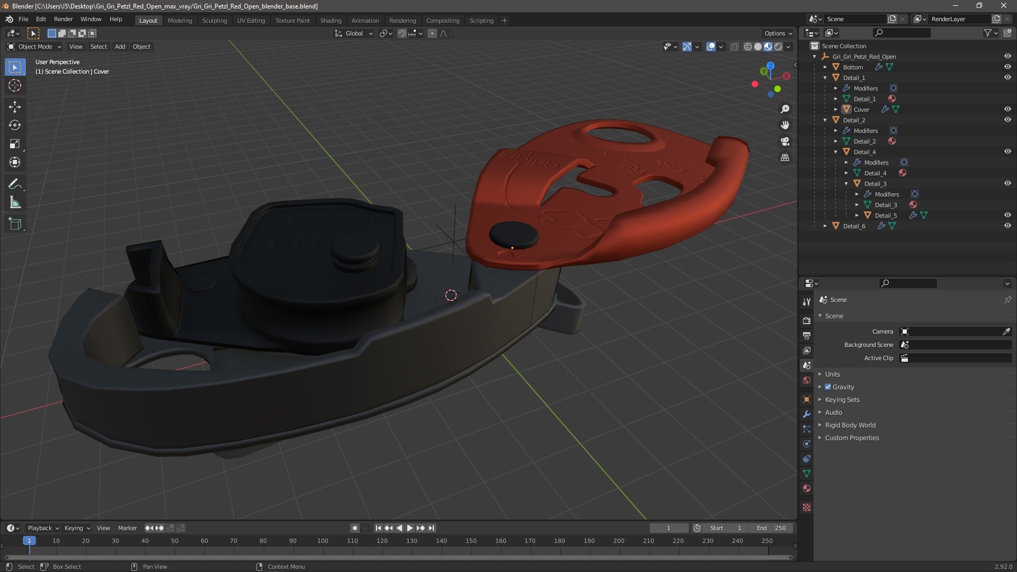1017x572 pixels.
Task: Activate the Rotate tool
Action: (x=15, y=126)
